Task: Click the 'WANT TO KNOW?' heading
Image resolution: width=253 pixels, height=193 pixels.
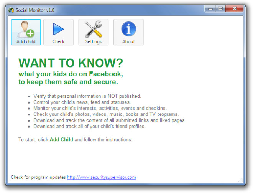Action: [71, 63]
